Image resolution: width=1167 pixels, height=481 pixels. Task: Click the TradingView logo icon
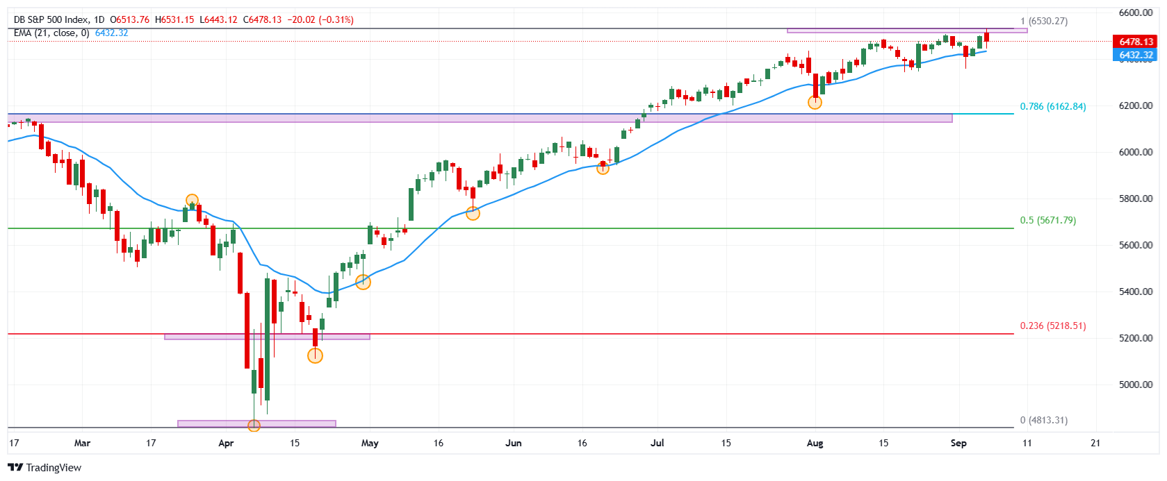(15, 467)
